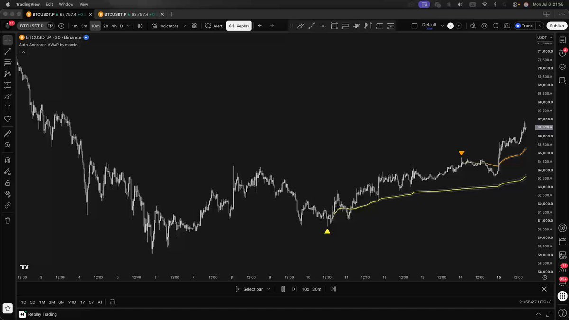Click the candlestick chart style icon

pos(140,26)
